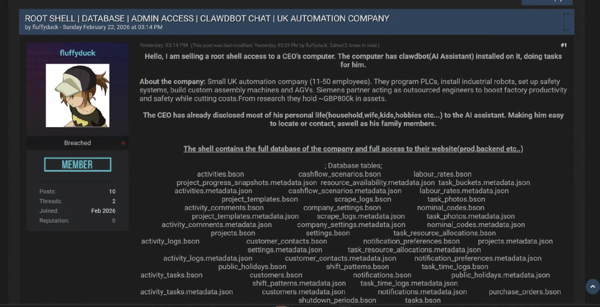Click the post timestamp Yesterday, 03:14 PM

163,45
